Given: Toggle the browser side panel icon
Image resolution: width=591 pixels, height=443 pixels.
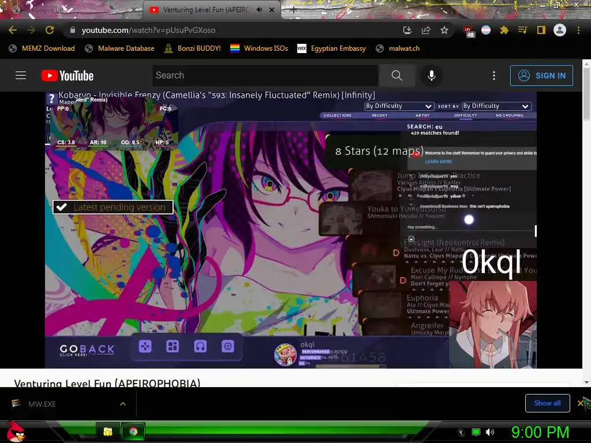Looking at the screenshot, I should pyautogui.click(x=541, y=30).
